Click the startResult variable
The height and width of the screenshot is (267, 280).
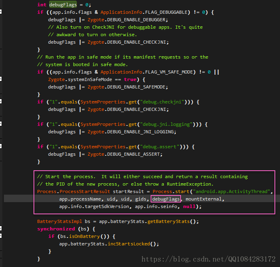pyautogui.click(x=128, y=192)
